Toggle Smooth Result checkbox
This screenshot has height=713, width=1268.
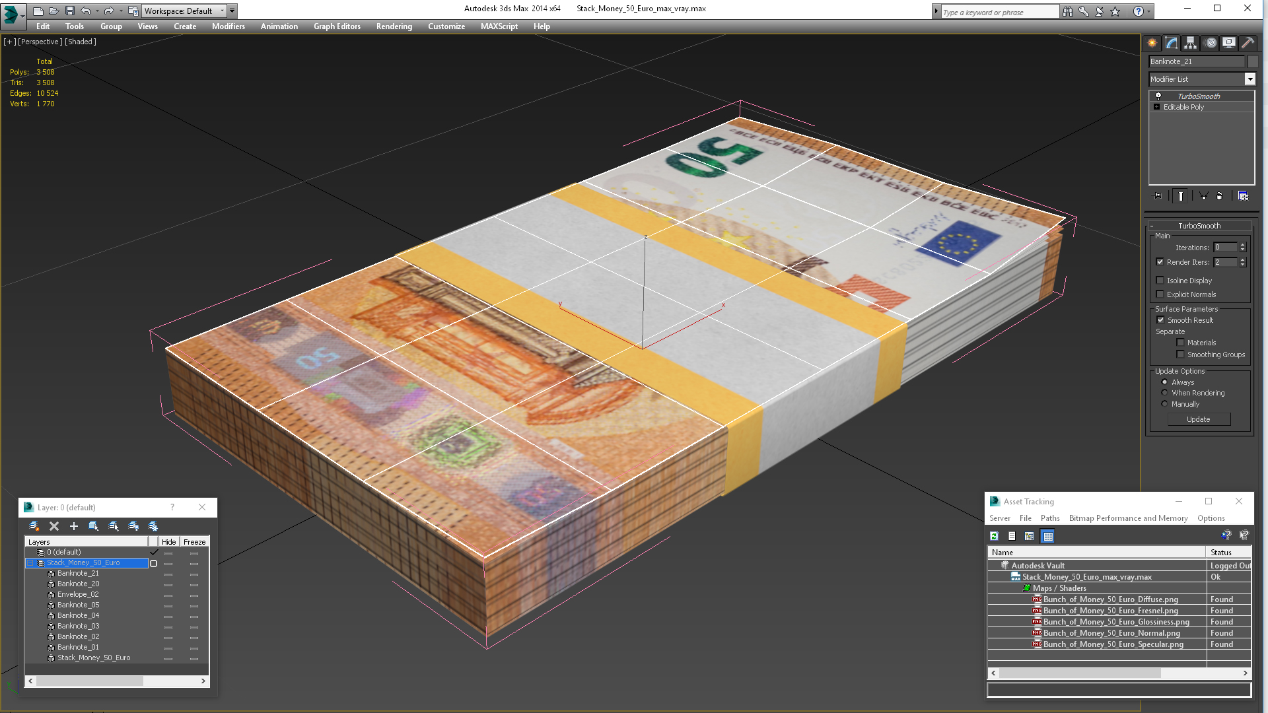pyautogui.click(x=1161, y=320)
